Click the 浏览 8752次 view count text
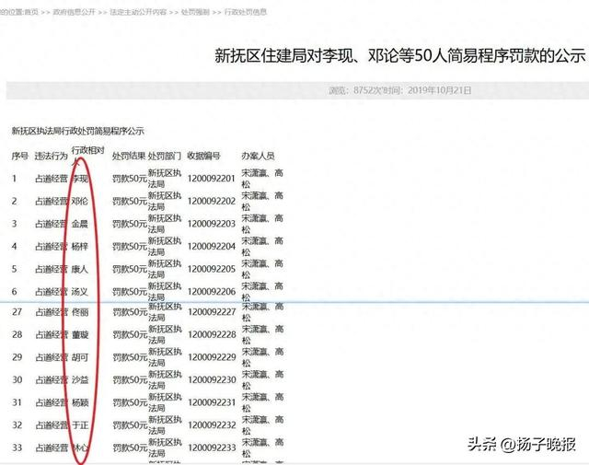The width and height of the screenshot is (589, 465). (x=353, y=90)
